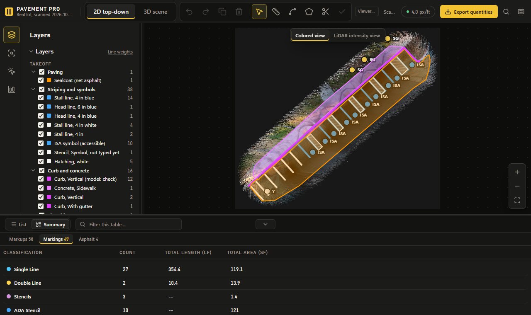Uncheck the Hatching, white layer
Screen dimensions: 531x315
tap(41, 162)
